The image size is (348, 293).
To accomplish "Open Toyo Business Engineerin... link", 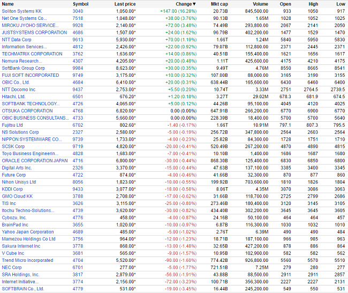I will pos(30,153).
